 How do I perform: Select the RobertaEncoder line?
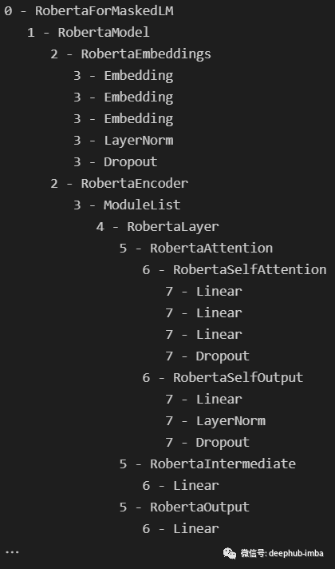[x=119, y=184]
